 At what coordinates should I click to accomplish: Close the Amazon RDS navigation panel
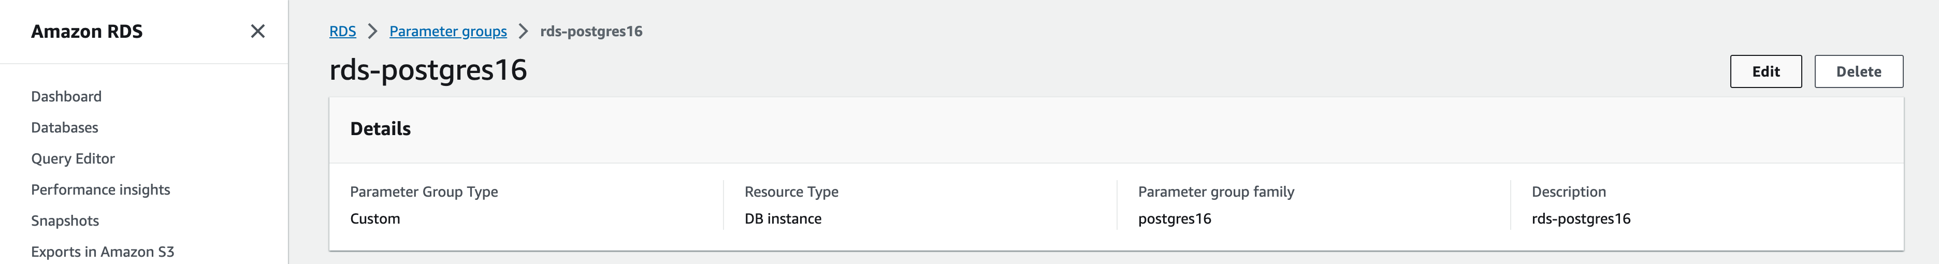point(257,32)
